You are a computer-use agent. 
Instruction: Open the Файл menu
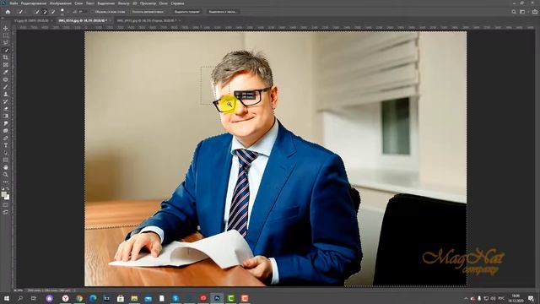point(13,3)
